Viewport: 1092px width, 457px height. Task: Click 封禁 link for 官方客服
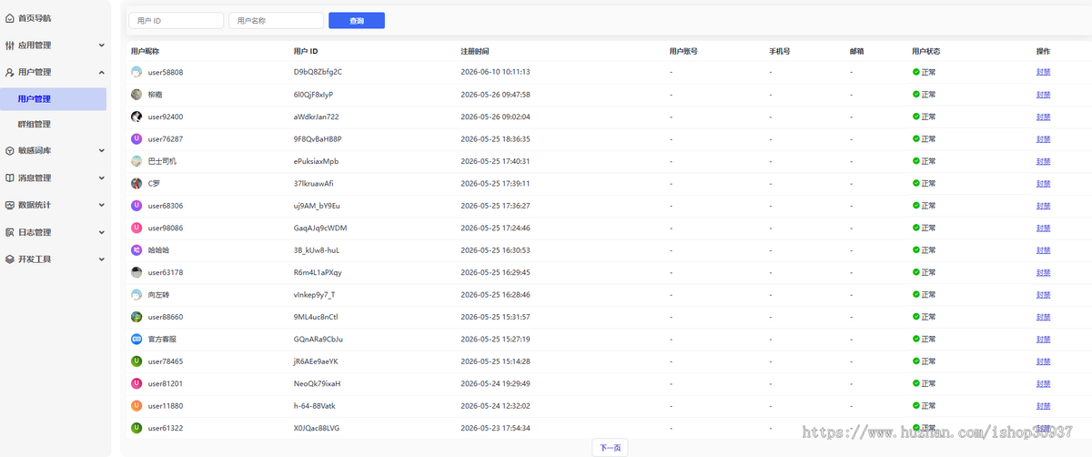pyautogui.click(x=1043, y=340)
